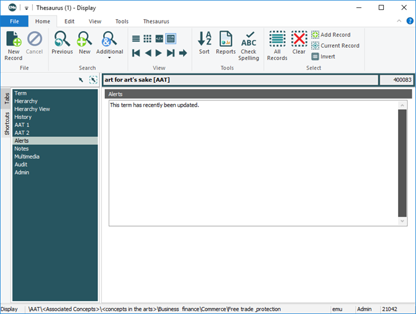Toggle Contact Sheet grid view
This screenshot has height=314, width=416.
point(147,38)
